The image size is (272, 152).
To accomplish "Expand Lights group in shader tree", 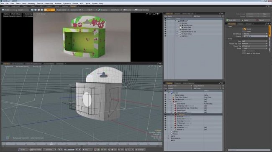I will 168,136.
